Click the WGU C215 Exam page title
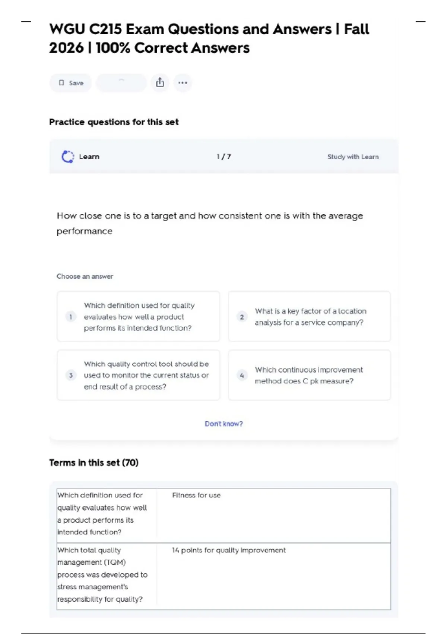The image size is (447, 634). coord(209,38)
